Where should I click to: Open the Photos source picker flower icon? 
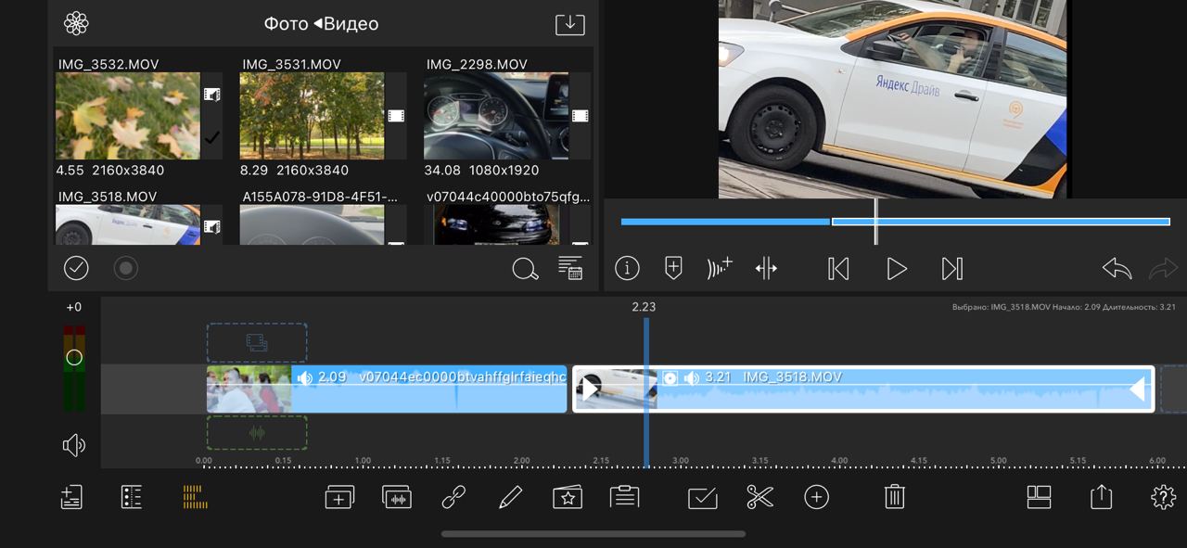pyautogui.click(x=76, y=23)
